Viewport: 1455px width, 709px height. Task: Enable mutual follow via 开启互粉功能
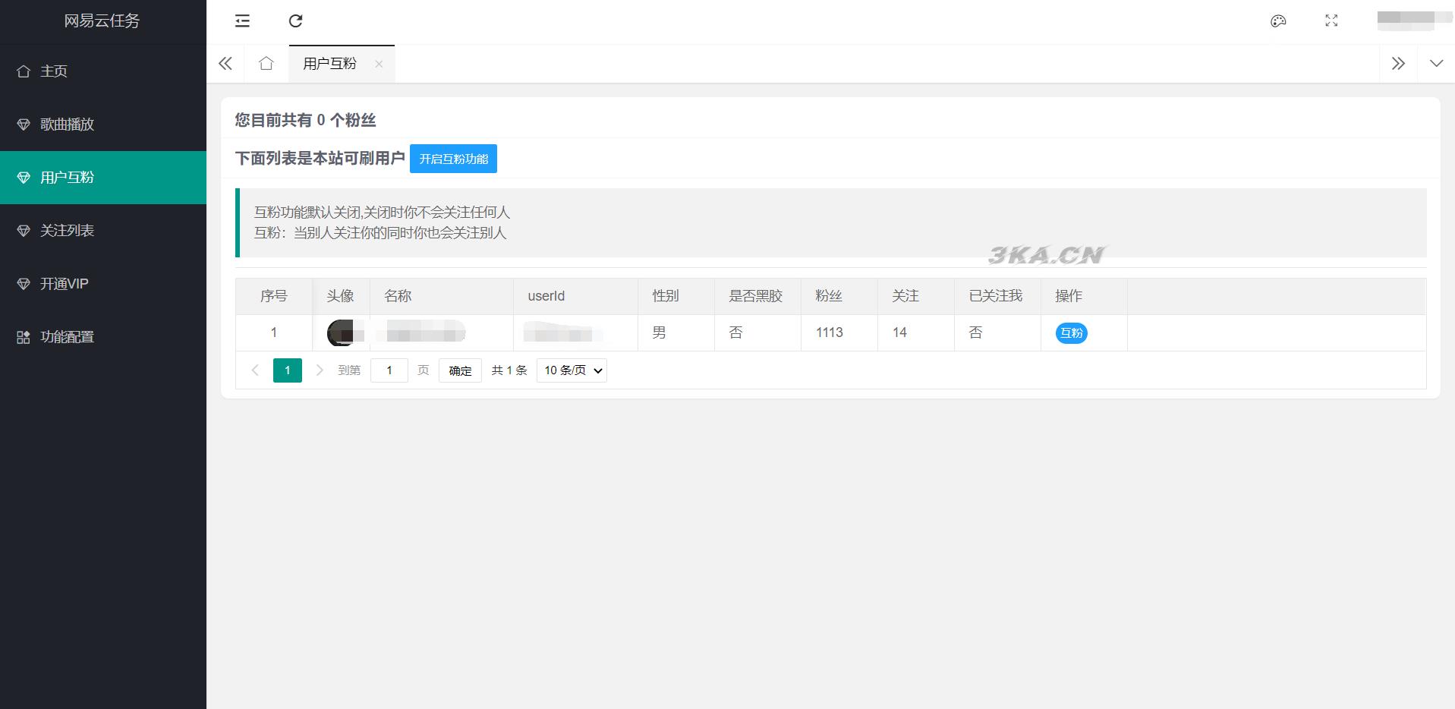(453, 159)
